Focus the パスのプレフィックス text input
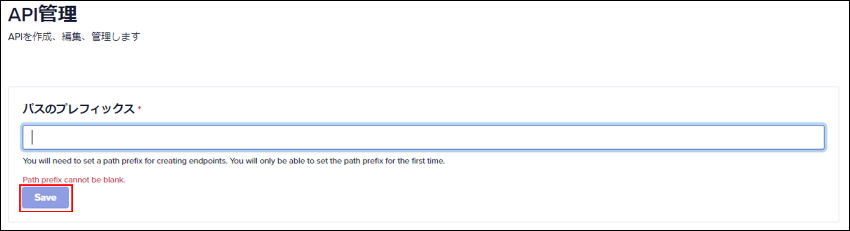Screen dimensions: 850x231 click(x=423, y=137)
